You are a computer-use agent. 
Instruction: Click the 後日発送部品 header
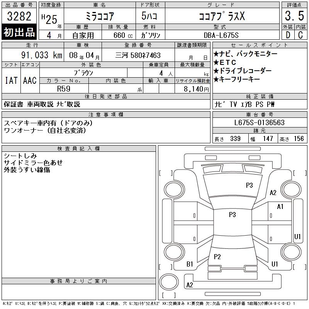pyautogui.click(x=106, y=96)
